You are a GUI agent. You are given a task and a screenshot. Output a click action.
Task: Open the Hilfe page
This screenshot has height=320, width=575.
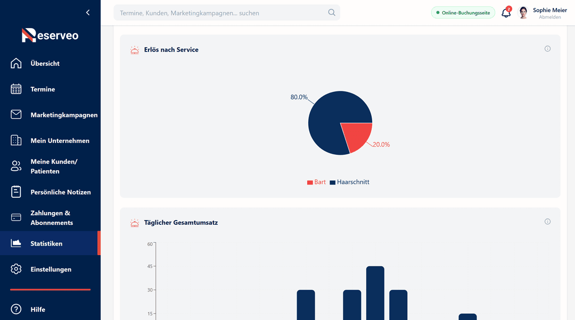50,309
